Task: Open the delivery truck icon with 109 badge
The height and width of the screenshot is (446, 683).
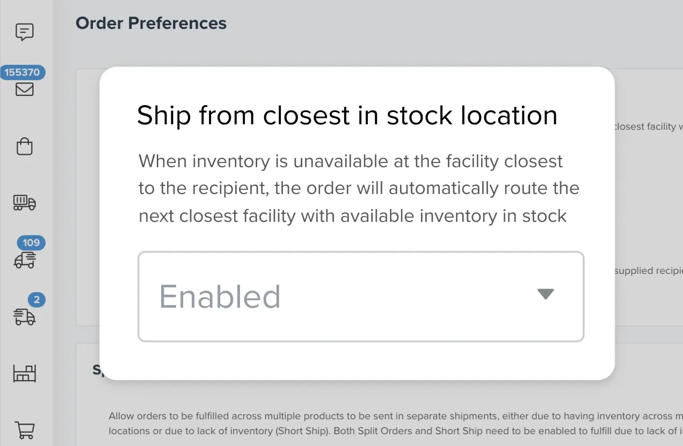Action: tap(24, 262)
